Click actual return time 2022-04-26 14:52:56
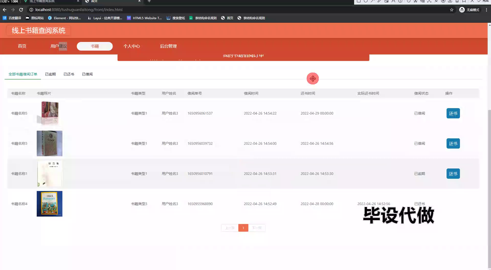The height and width of the screenshot is (270, 491). [x=374, y=204]
